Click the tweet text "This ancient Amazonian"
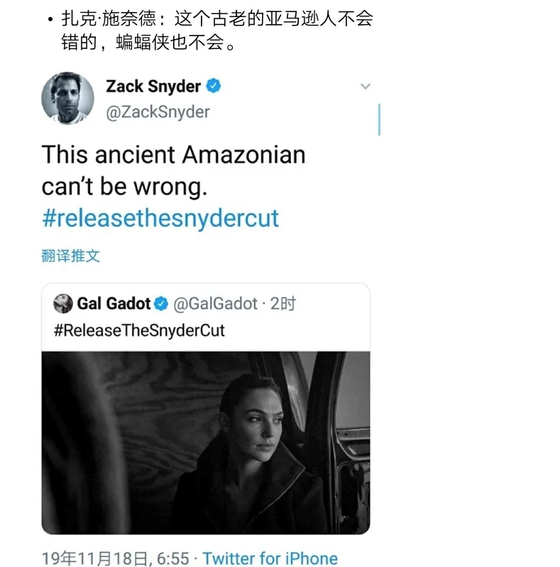The height and width of the screenshot is (567, 560). (x=174, y=155)
